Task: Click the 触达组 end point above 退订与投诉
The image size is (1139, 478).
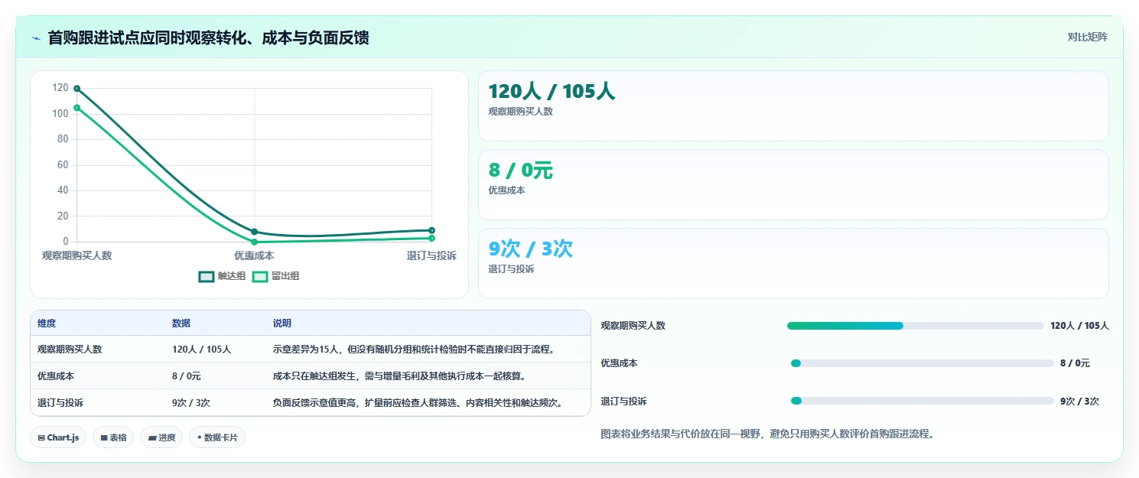Action: tap(431, 230)
